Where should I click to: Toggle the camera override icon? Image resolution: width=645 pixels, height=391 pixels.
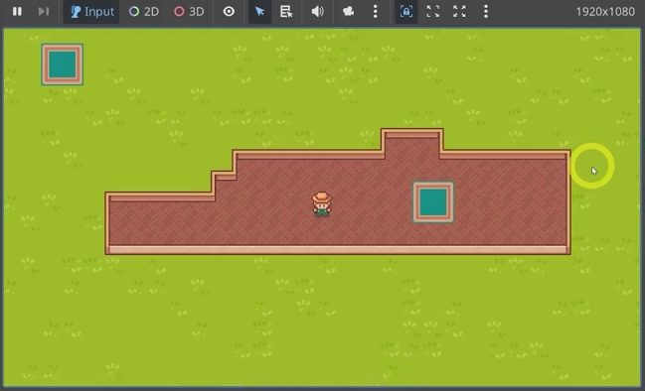(349, 12)
